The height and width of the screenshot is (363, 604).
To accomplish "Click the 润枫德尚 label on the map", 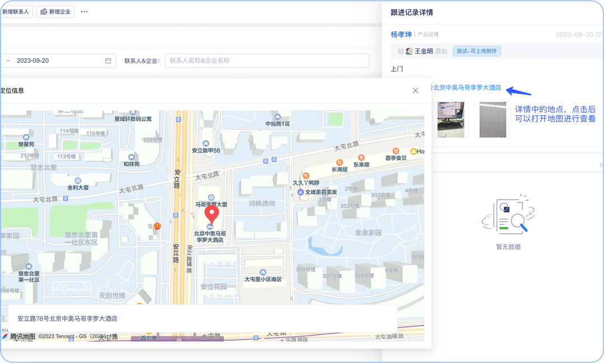I will coord(262,203).
